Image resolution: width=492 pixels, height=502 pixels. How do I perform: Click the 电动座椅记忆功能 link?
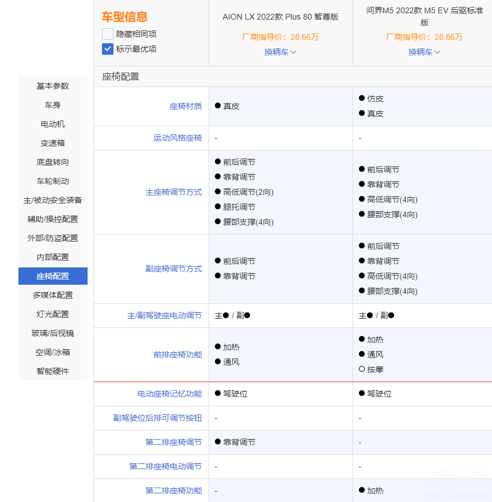[169, 394]
